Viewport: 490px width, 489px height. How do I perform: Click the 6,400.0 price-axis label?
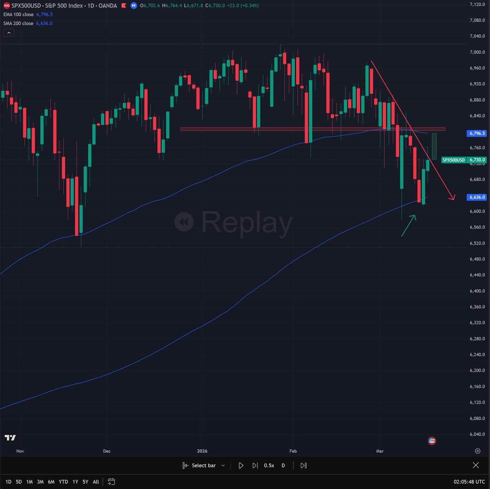(477, 291)
